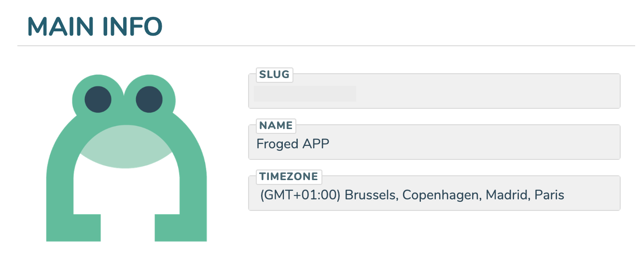Click the frog's right dark eye

(150, 100)
